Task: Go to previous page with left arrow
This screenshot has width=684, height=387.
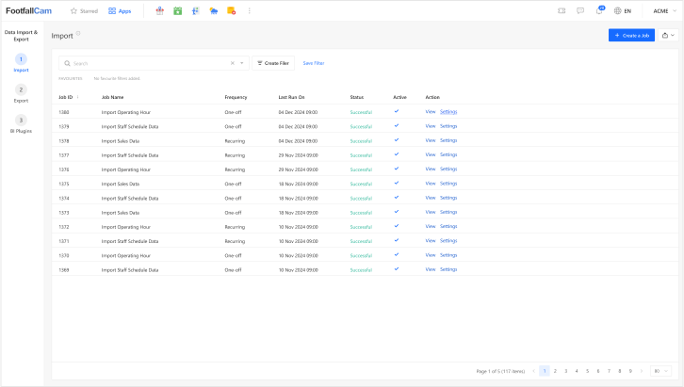Action: pos(533,371)
